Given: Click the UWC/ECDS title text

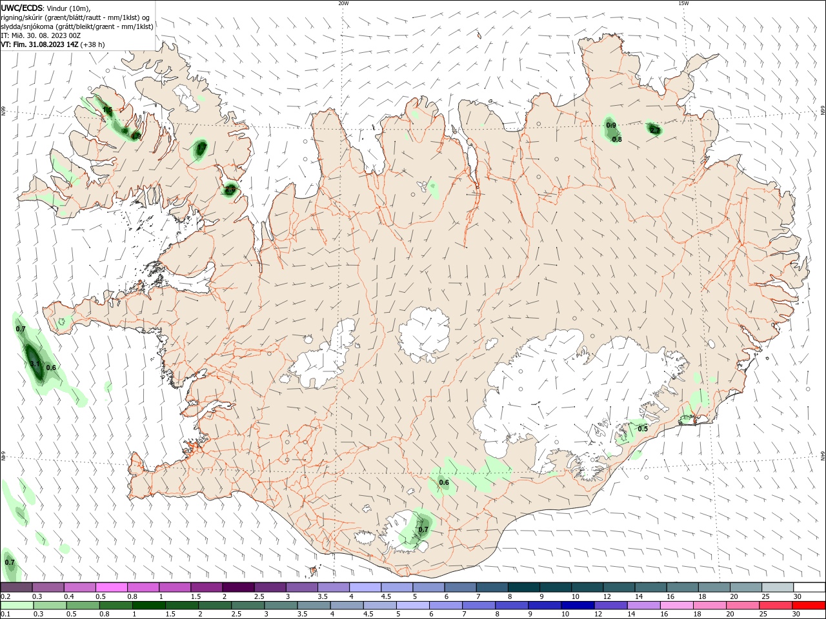Looking at the screenshot, I should pos(22,8).
